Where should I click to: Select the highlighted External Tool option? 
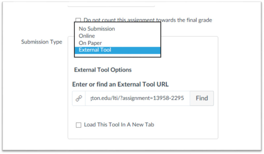(x=117, y=50)
